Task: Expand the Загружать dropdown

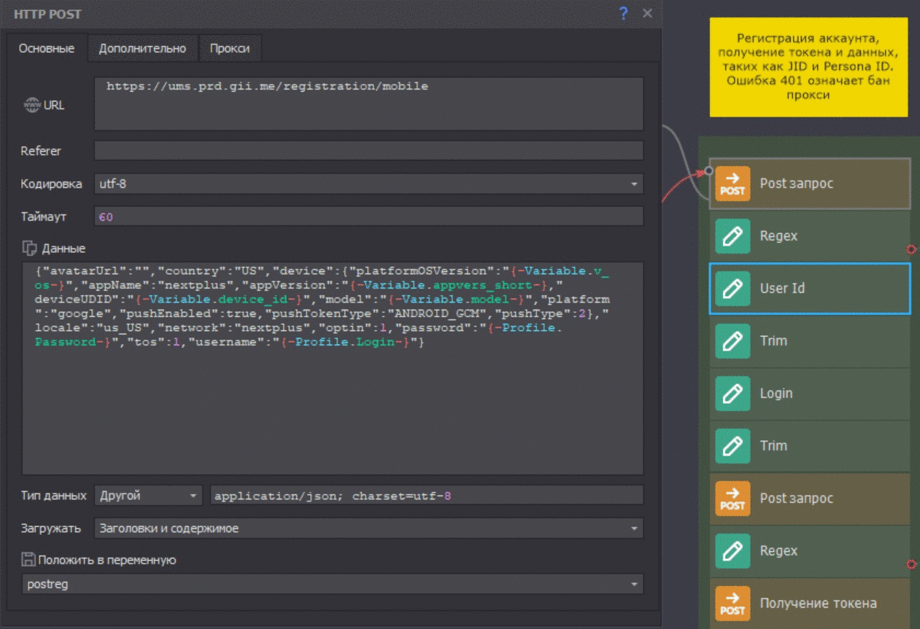Action: click(x=368, y=528)
